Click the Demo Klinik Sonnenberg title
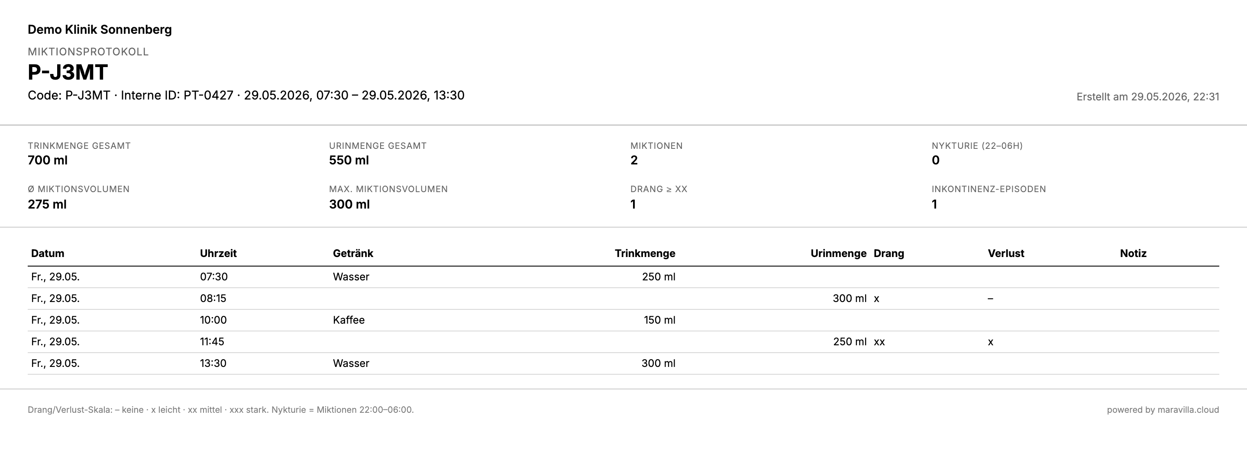This screenshot has width=1247, height=450. [x=100, y=29]
